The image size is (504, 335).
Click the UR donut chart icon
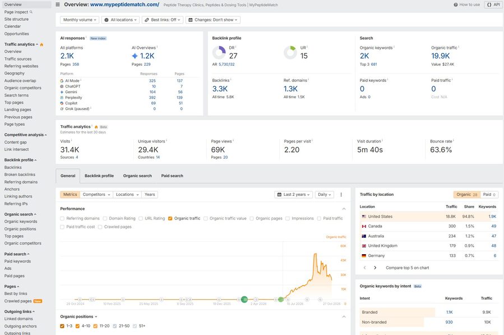point(290,52)
